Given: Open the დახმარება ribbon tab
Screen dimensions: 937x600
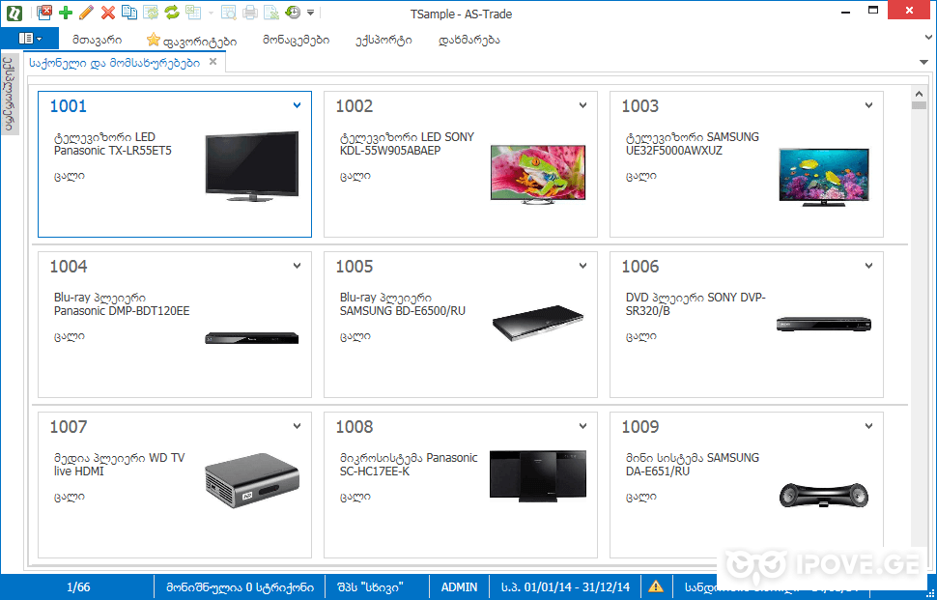Looking at the screenshot, I should (469, 40).
